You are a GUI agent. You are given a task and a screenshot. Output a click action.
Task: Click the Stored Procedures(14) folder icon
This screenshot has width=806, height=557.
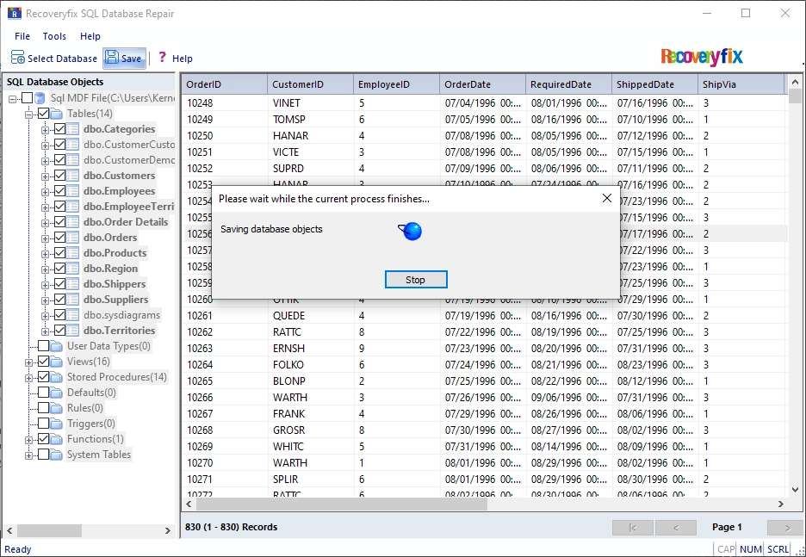coord(57,377)
